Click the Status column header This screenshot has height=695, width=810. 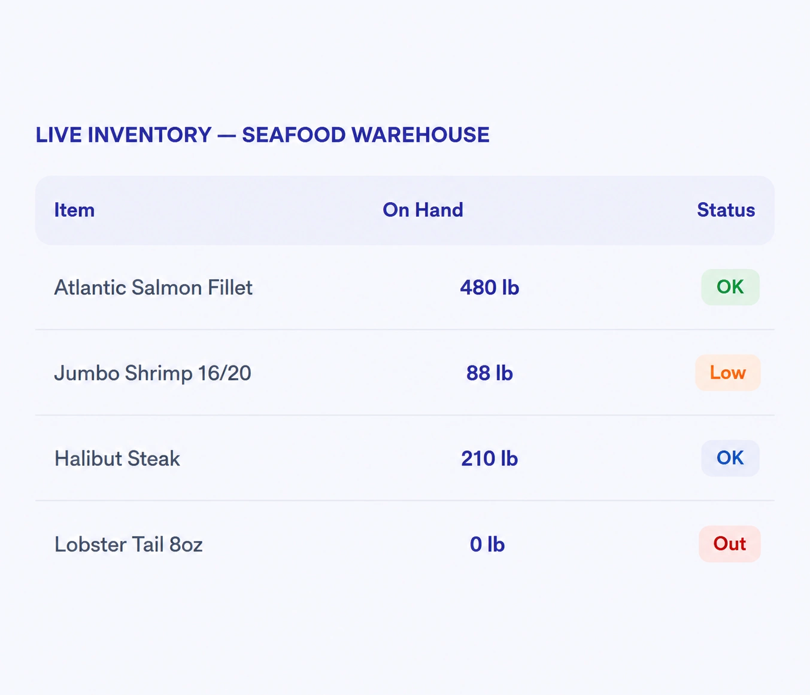(x=726, y=210)
